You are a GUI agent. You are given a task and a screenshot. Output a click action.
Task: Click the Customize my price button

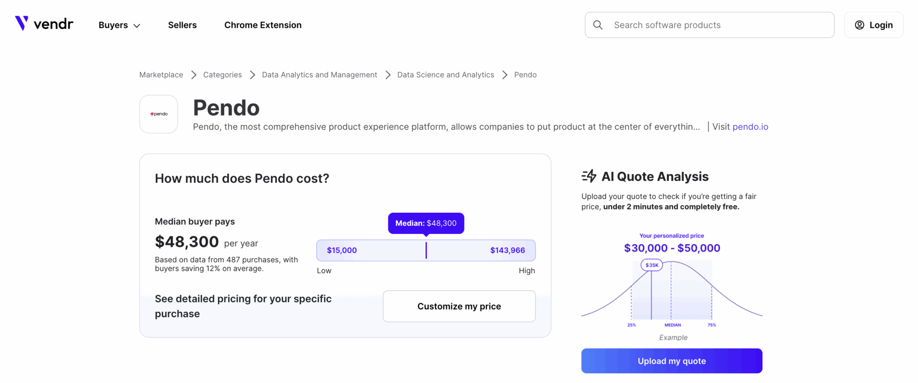coord(459,306)
